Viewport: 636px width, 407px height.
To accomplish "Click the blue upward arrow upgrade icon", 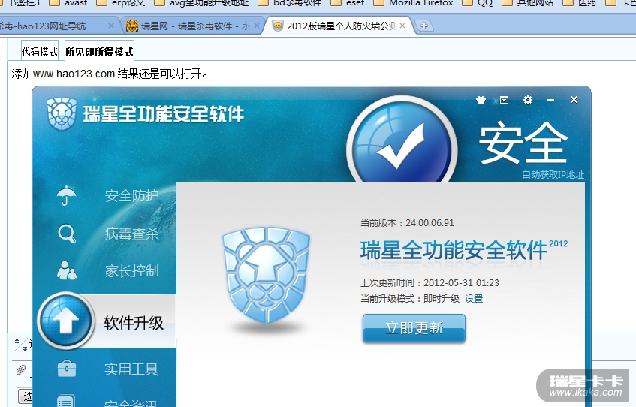I will coord(66,321).
